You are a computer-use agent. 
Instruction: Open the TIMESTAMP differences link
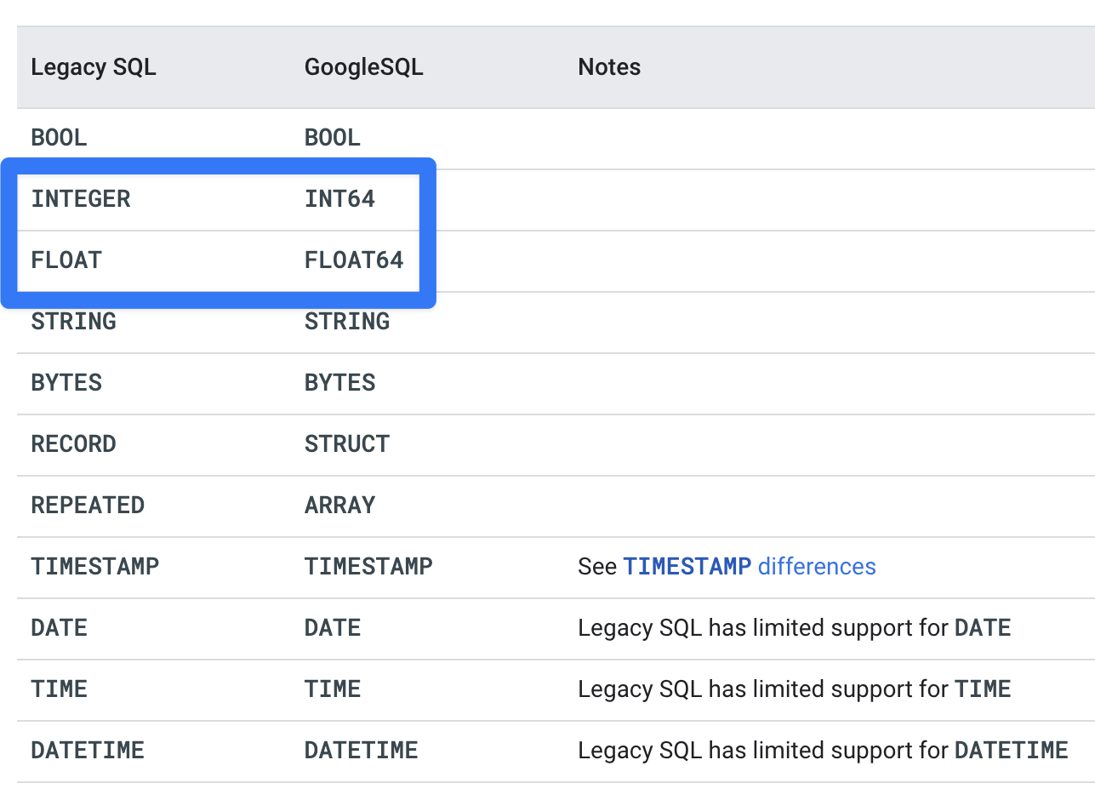(750, 567)
